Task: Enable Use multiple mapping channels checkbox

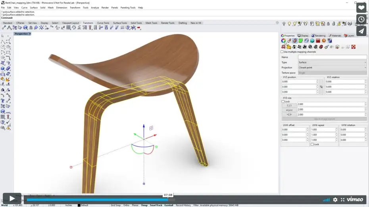Action: pos(282,51)
